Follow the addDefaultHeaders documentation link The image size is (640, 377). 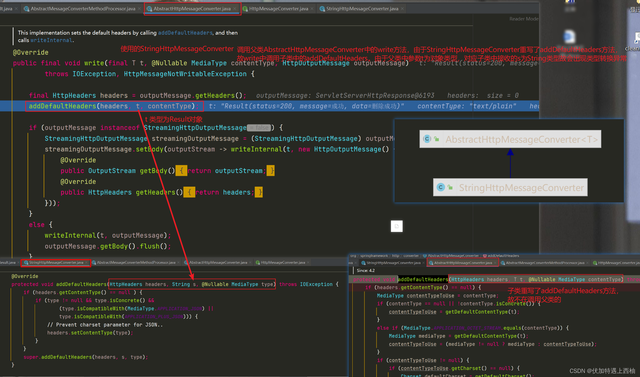[185, 33]
